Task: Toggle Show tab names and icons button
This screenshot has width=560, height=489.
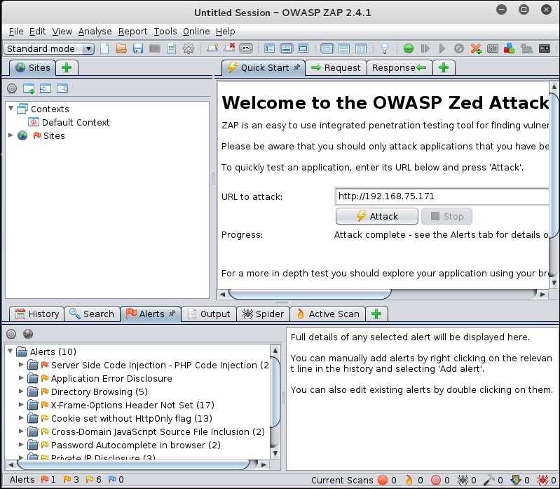Action: [246, 48]
